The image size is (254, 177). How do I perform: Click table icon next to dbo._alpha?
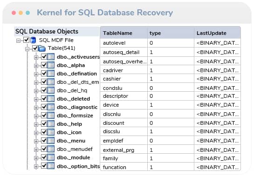click(51, 65)
